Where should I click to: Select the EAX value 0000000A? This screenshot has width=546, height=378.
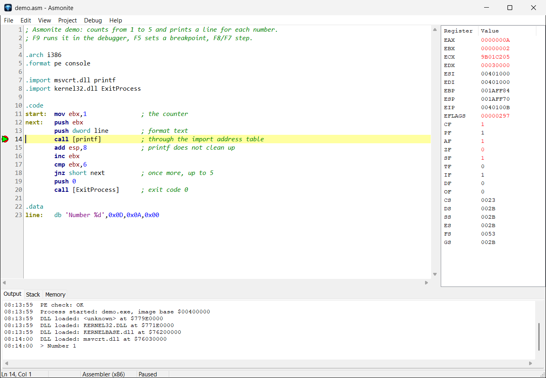pyautogui.click(x=495, y=40)
